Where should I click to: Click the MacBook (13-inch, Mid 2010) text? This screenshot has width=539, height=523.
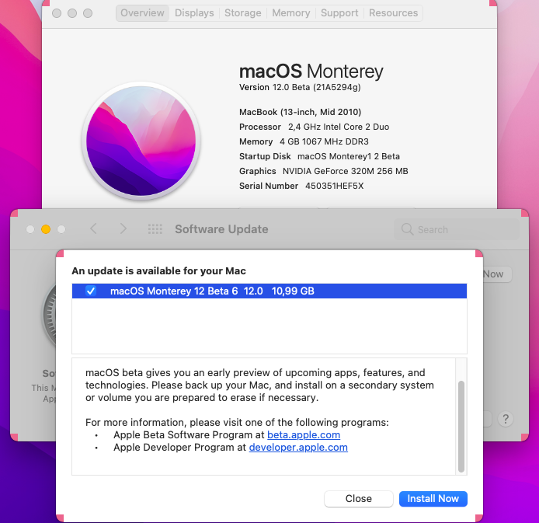300,112
